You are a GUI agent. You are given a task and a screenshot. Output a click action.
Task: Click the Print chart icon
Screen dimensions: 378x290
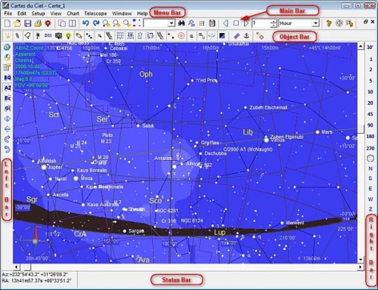click(38, 23)
